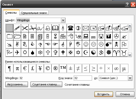Select the black floppy disk symbol
136x99 pixels.
tap(109, 36)
